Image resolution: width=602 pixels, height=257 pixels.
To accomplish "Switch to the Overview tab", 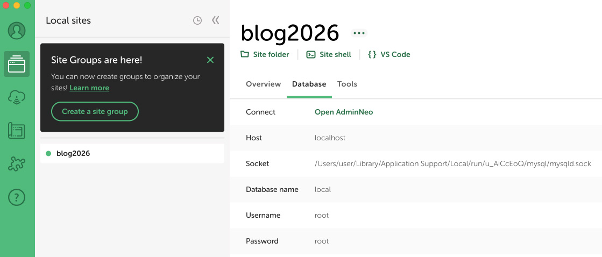I will (x=263, y=84).
